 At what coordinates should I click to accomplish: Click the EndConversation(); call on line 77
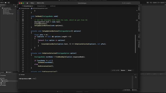(46, 66)
